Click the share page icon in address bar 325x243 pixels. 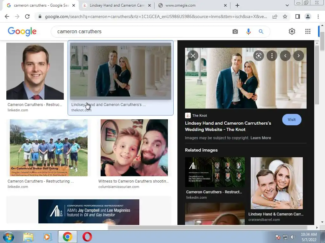tap(275, 16)
